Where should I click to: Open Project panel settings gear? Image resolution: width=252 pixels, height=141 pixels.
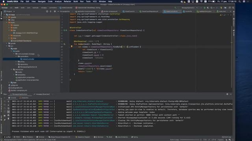[55, 11]
